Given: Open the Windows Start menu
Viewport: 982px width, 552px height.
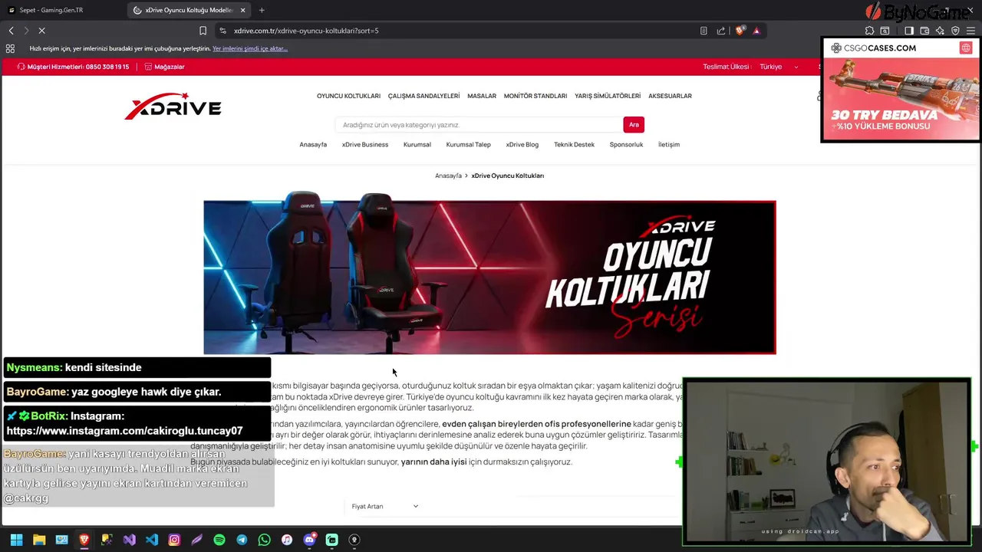Looking at the screenshot, I should click(17, 540).
